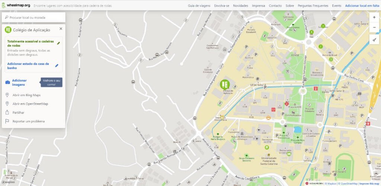Click the red square marker near CFM

(273, 109)
